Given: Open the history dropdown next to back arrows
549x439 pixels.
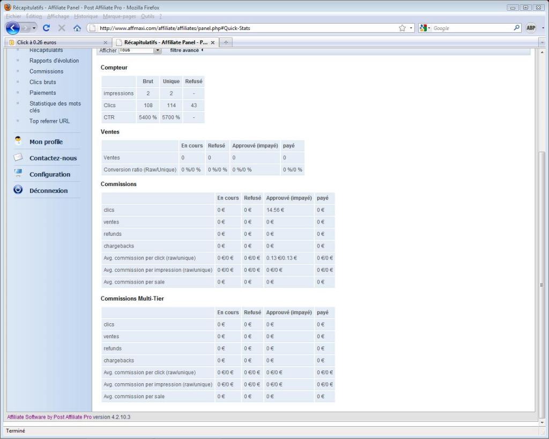Looking at the screenshot, I should tap(34, 28).
